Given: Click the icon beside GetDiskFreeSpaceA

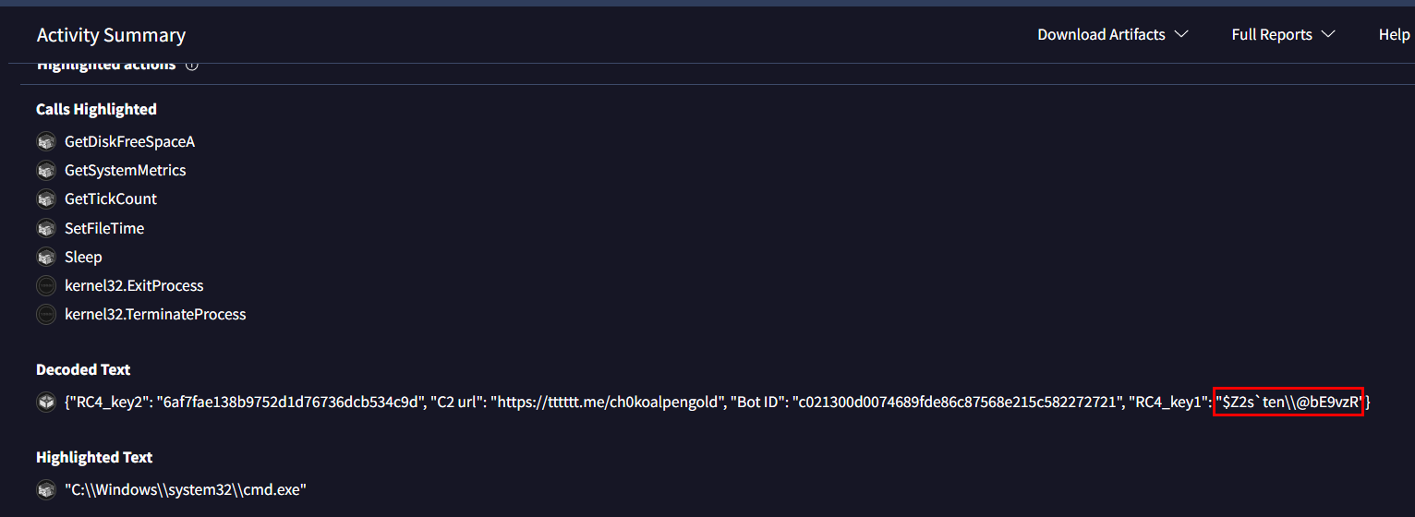Looking at the screenshot, I should [x=46, y=142].
